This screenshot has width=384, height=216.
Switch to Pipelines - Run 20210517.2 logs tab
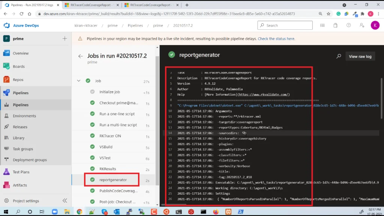tap(32, 5)
